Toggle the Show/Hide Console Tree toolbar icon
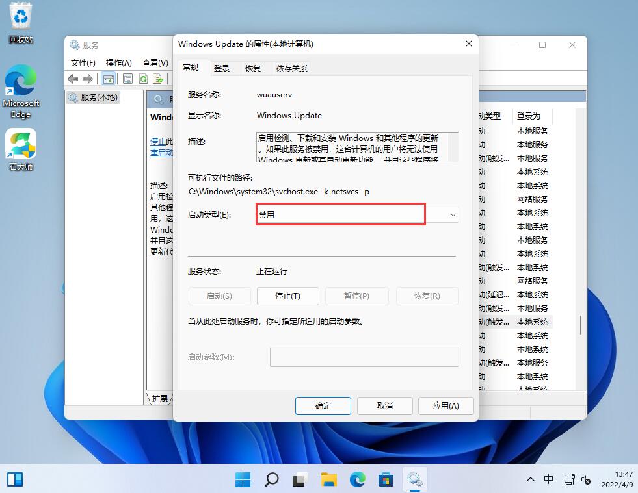The height and width of the screenshot is (493, 638). click(108, 79)
